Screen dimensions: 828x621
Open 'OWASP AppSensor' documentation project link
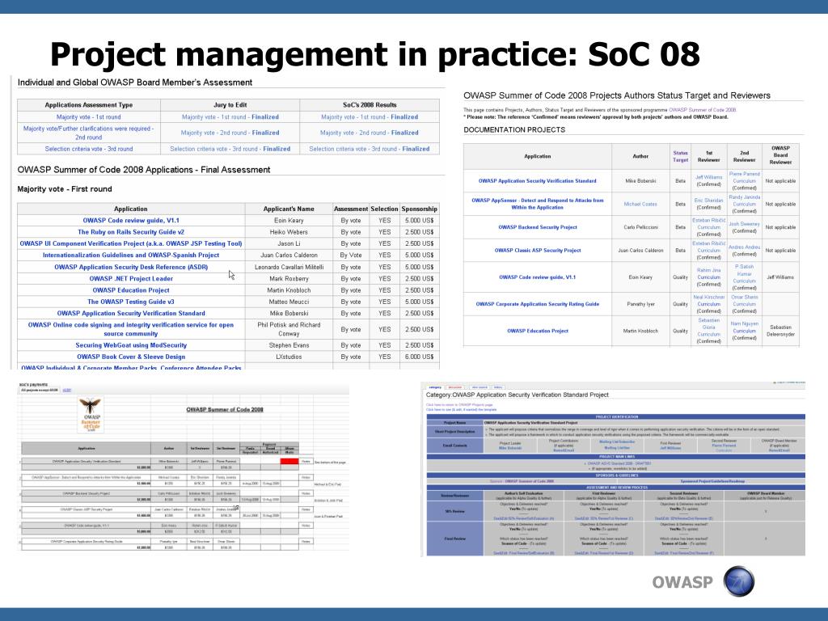pos(538,204)
